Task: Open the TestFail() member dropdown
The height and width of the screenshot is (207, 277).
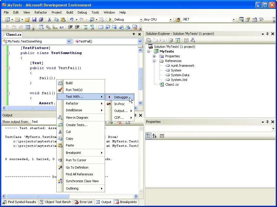Action: point(140,41)
